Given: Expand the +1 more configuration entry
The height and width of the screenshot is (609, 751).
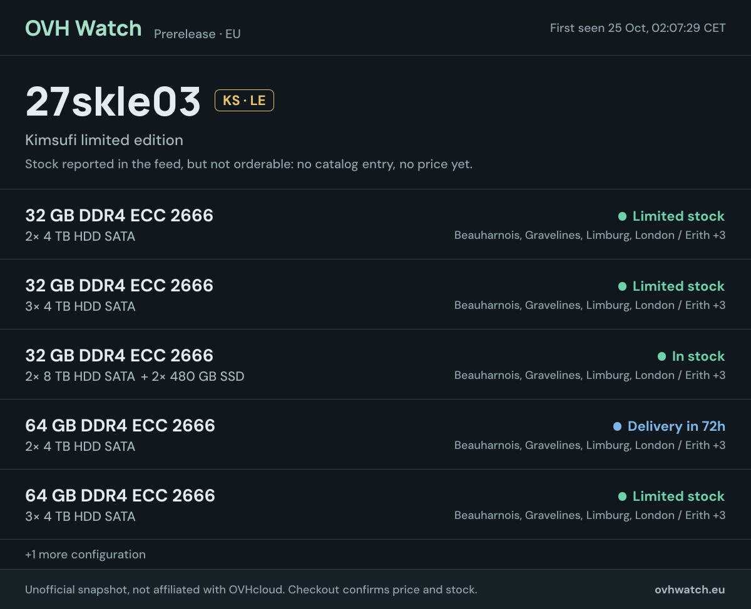Looking at the screenshot, I should (85, 555).
